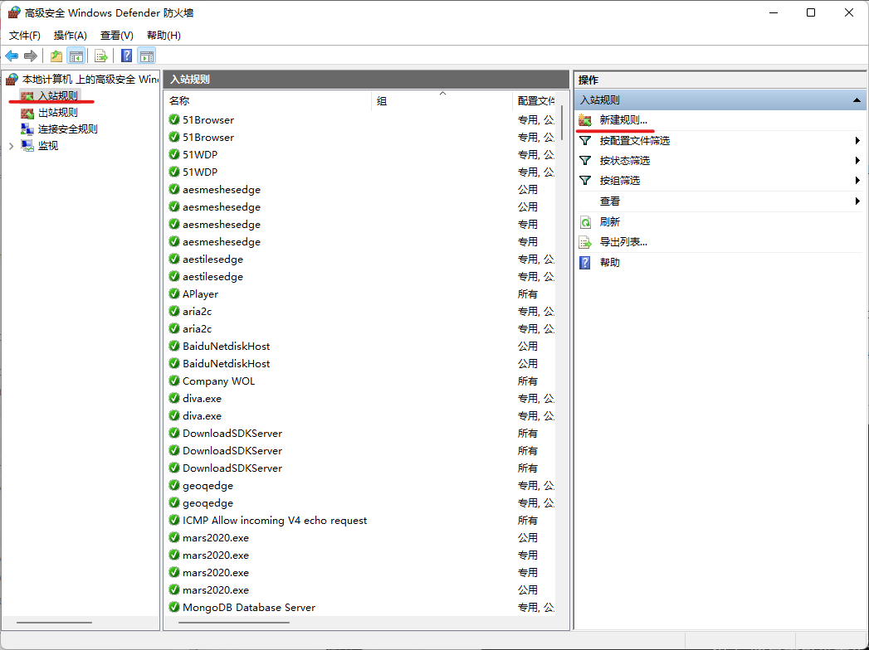Select 连接安全规则 in the tree

click(x=67, y=129)
